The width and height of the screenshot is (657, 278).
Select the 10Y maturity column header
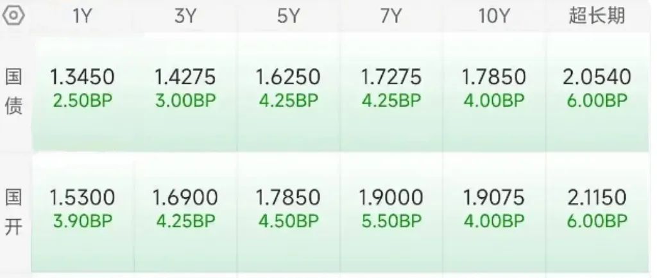(493, 17)
